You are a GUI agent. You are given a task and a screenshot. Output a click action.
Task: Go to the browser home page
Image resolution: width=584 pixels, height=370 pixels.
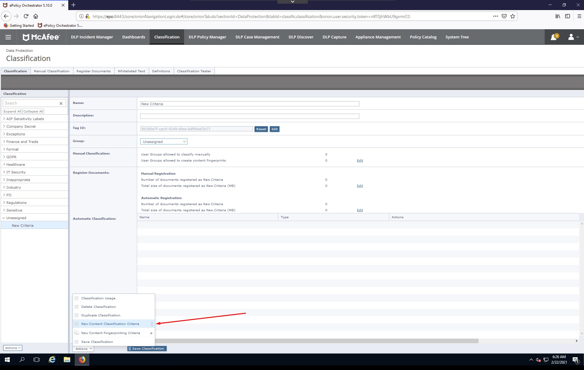[x=36, y=16]
